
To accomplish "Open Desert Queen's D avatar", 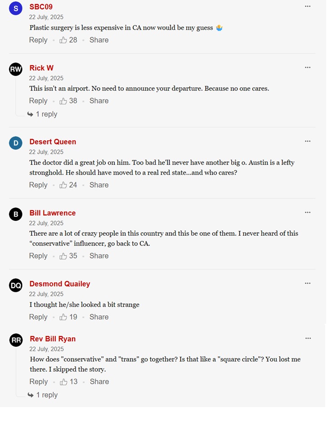I will tap(16, 143).
